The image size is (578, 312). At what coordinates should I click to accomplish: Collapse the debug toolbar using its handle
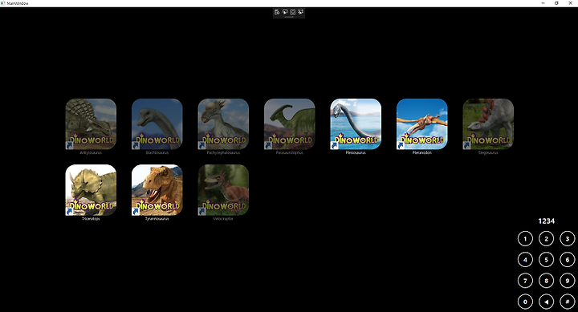point(289,17)
